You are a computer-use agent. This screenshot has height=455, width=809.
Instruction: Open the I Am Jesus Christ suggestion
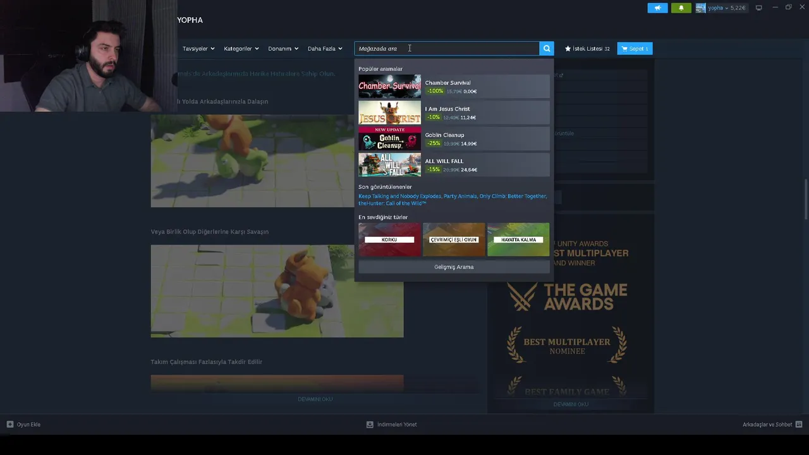pos(454,112)
